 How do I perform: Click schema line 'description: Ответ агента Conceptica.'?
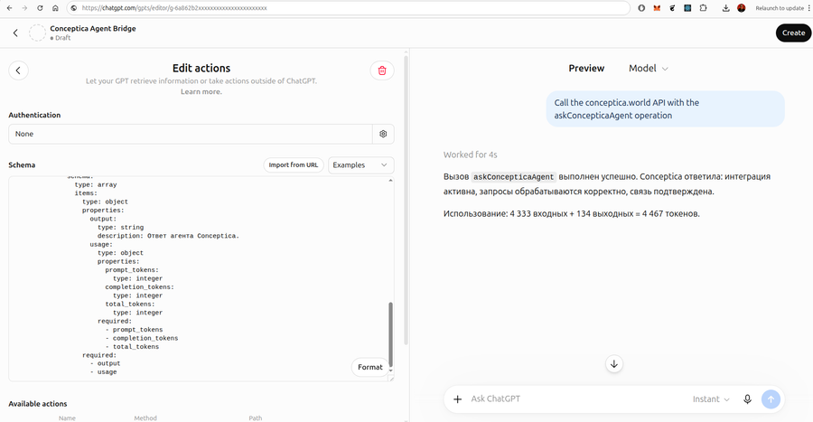[x=168, y=236]
